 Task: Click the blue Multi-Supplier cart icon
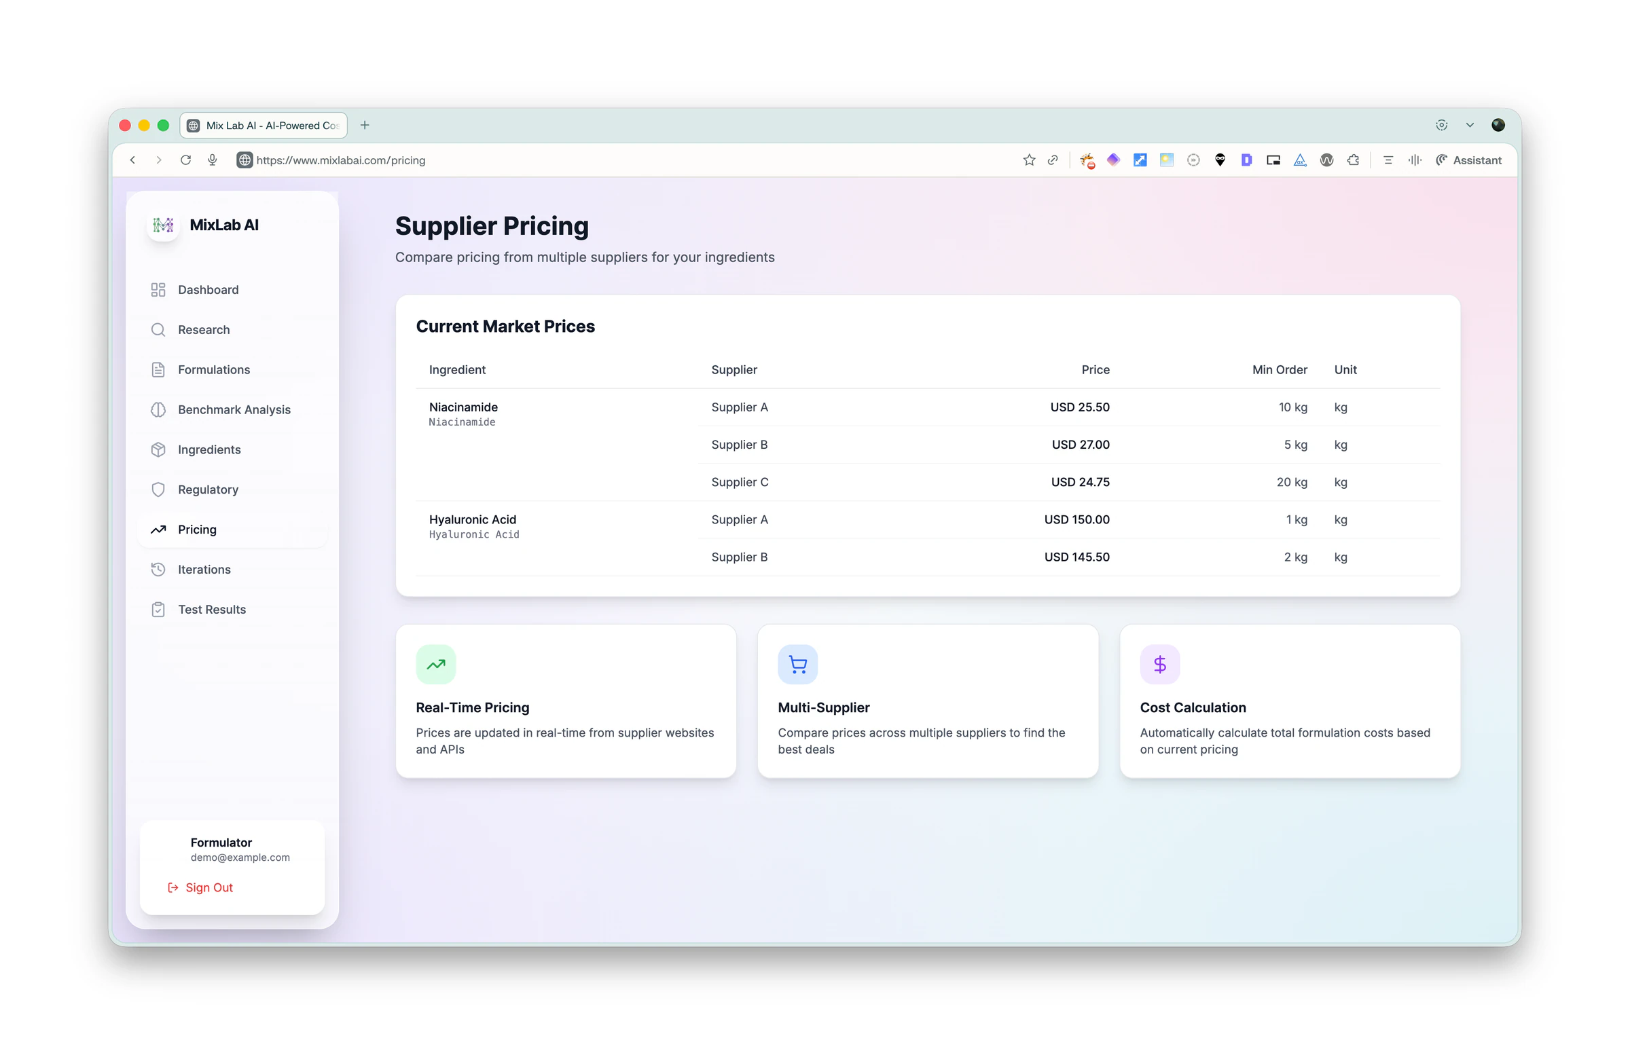pyautogui.click(x=798, y=664)
